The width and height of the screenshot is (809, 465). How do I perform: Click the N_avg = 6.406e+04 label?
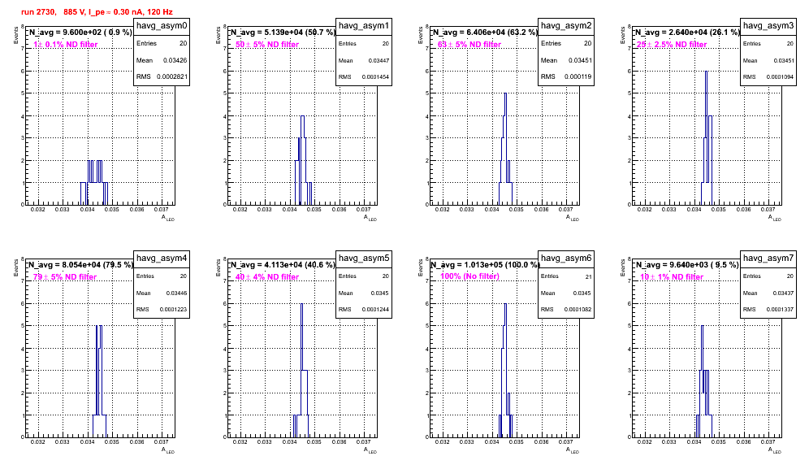485,33
